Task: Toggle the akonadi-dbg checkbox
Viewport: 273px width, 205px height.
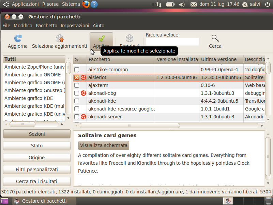Action: tap(77, 93)
